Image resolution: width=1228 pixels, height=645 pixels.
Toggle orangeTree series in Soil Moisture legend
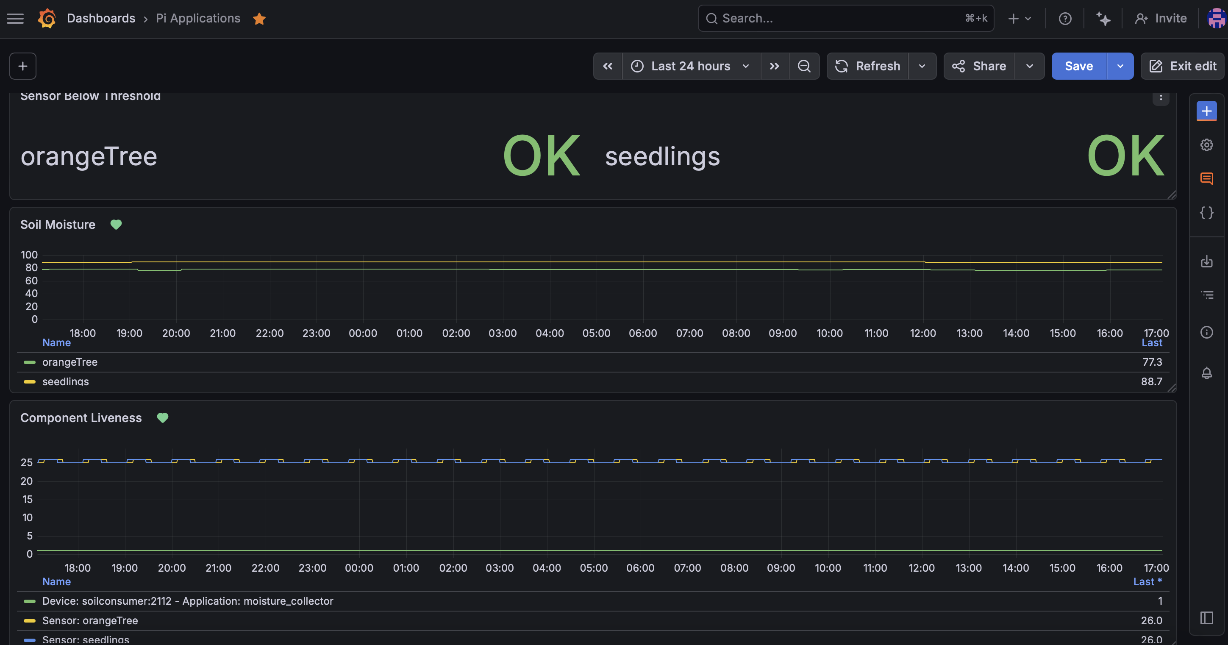[70, 362]
